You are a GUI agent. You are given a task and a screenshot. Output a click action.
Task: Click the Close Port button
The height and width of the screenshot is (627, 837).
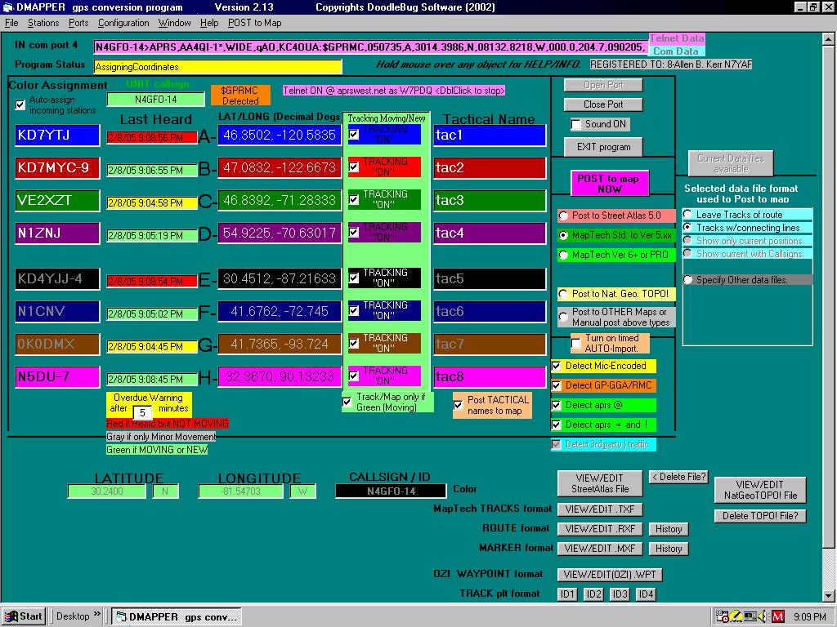[603, 104]
